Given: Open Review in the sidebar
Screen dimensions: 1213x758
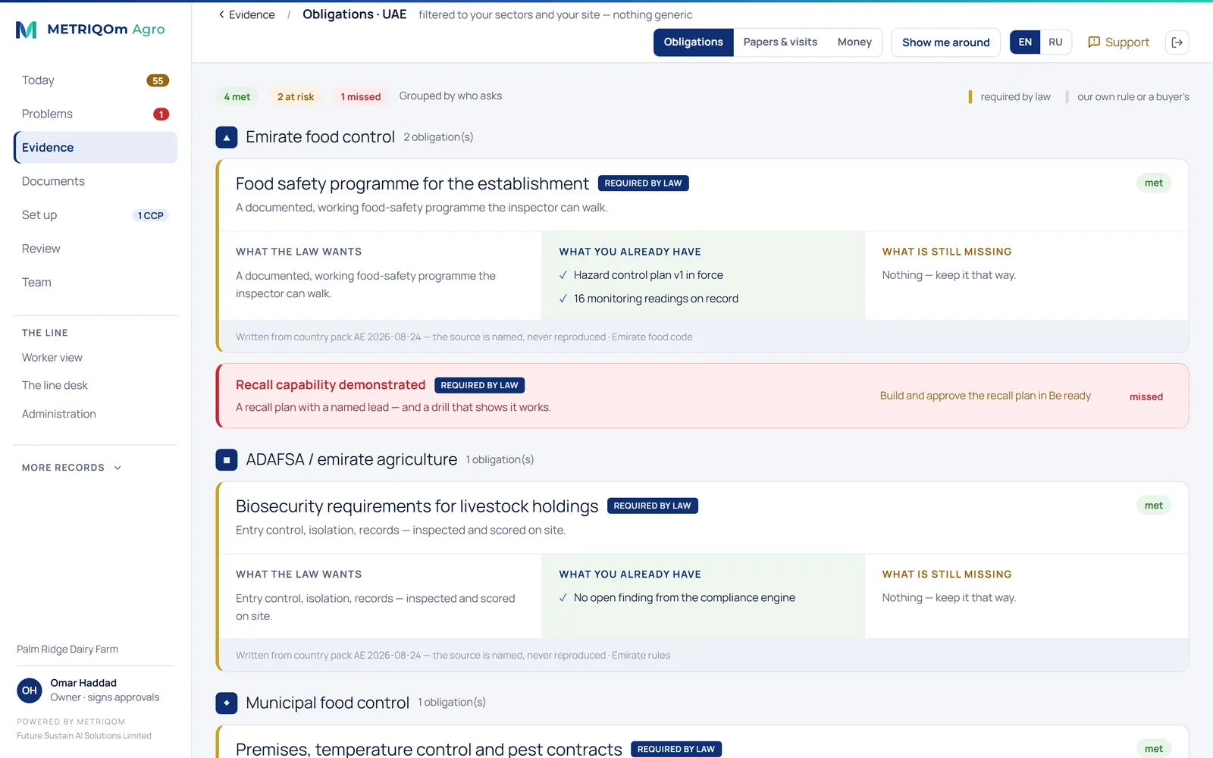Looking at the screenshot, I should (96, 249).
